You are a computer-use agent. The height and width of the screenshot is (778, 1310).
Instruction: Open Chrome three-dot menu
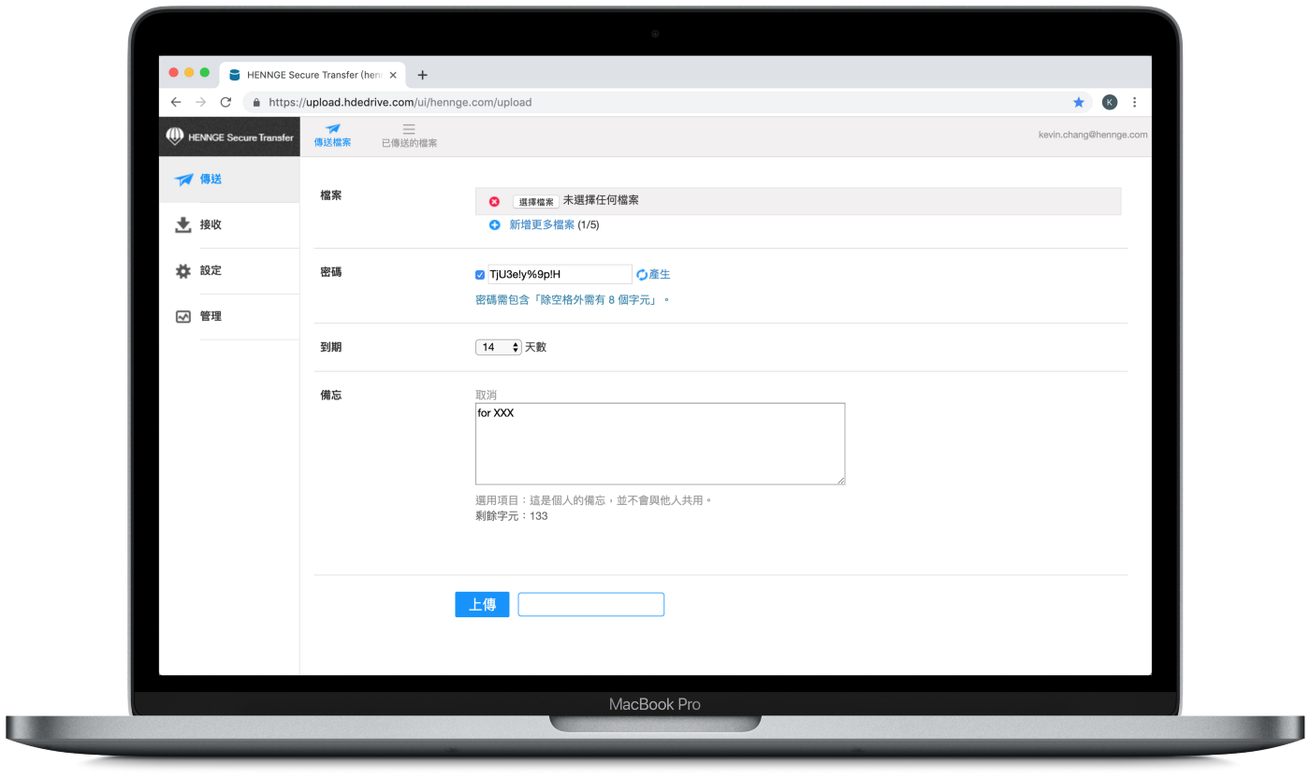[x=1135, y=102]
